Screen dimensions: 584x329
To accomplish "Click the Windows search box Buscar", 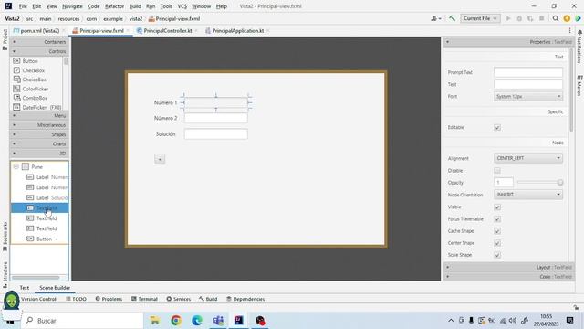I will pos(82,321).
